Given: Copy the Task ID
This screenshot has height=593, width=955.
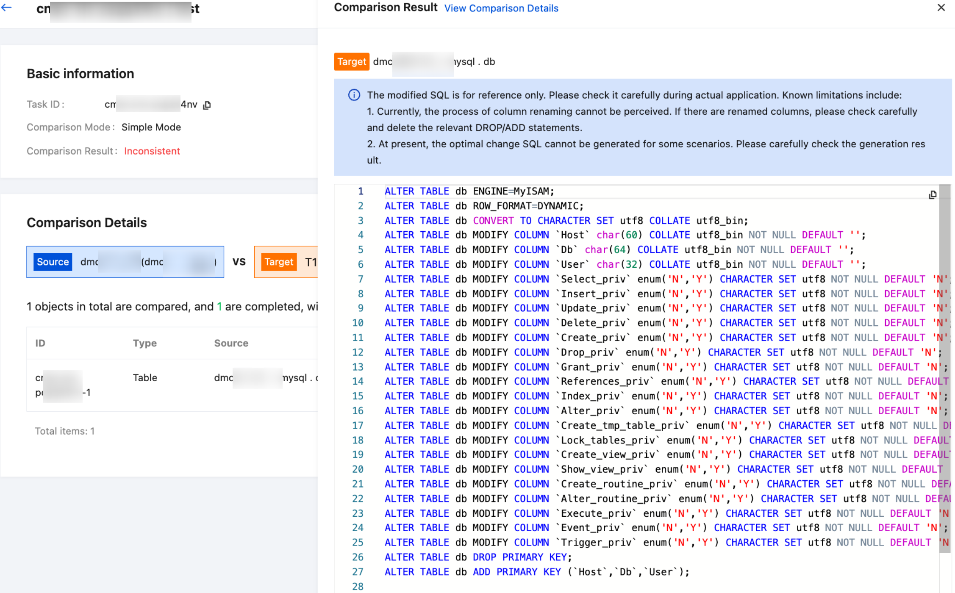Looking at the screenshot, I should [207, 105].
